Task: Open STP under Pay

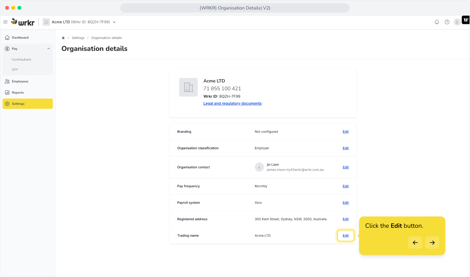Action: tap(15, 70)
